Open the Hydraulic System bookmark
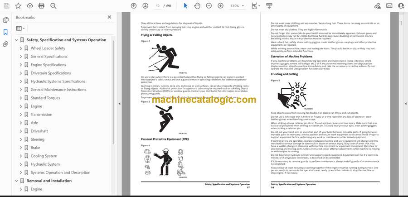This screenshot has width=408, height=197. [45, 164]
